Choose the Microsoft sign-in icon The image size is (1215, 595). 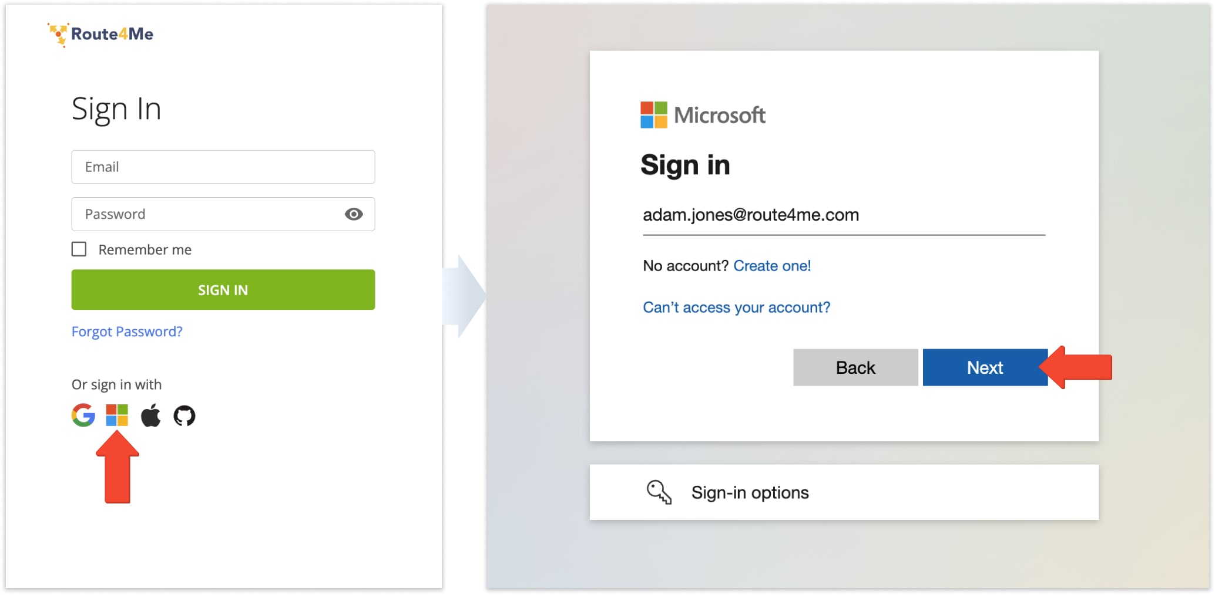[x=117, y=415]
